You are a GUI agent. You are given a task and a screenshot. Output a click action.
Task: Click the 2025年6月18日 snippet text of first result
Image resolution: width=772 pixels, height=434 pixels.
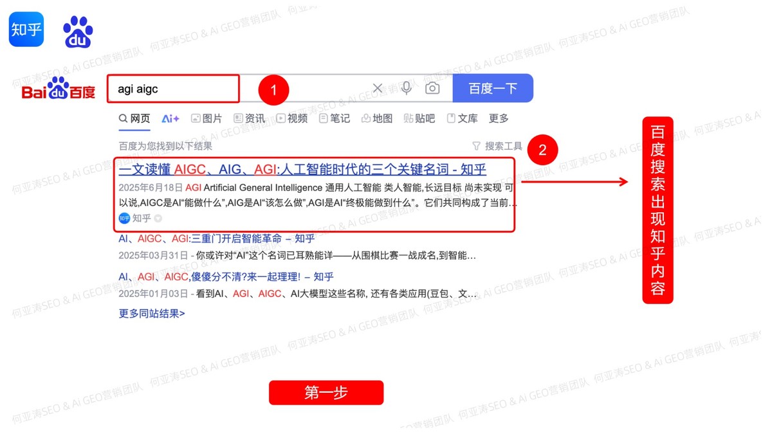318,195
